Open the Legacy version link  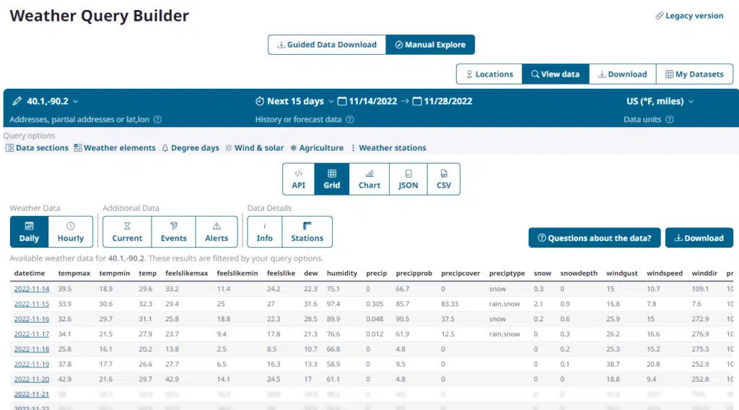point(689,16)
